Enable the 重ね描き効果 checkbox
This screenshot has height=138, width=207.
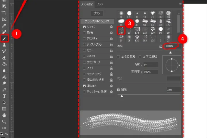tap(85, 80)
